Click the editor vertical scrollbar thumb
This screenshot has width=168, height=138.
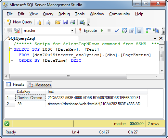point(162,56)
